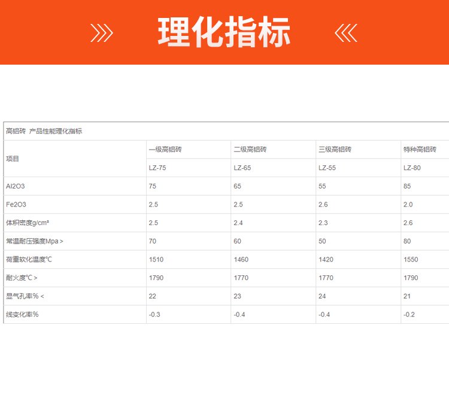Choose the 三级高铝砖 column header

point(335,150)
